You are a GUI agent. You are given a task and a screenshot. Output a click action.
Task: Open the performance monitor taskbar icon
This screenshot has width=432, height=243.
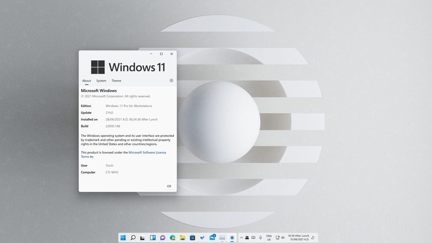(222, 238)
